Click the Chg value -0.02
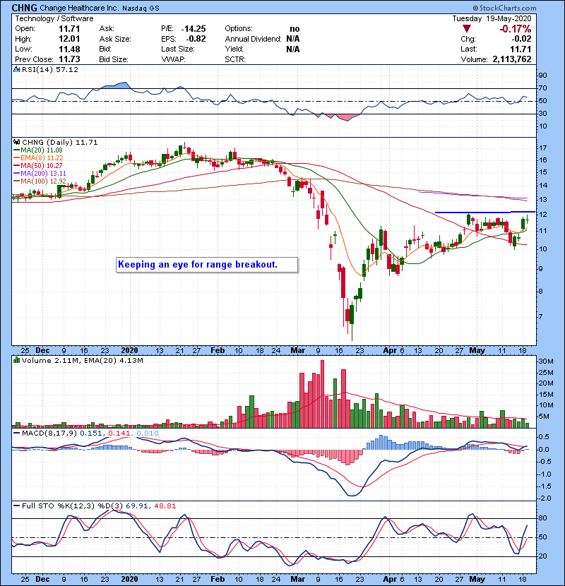This screenshot has height=586, width=565. [522, 39]
